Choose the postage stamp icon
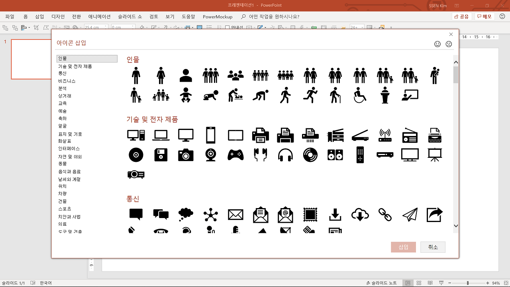The height and width of the screenshot is (287, 510). pyautogui.click(x=310, y=214)
